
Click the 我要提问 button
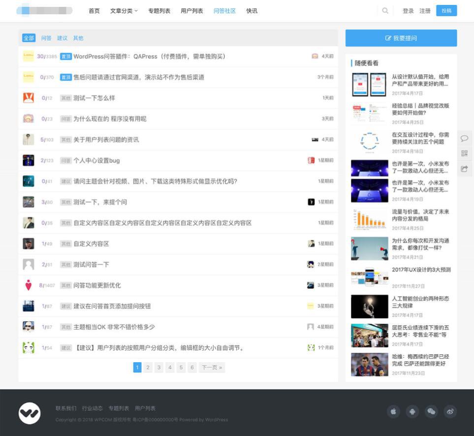[x=401, y=38]
